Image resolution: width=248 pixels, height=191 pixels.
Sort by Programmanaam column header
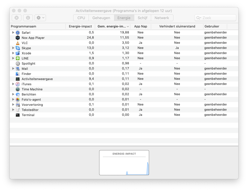[x=38, y=26]
